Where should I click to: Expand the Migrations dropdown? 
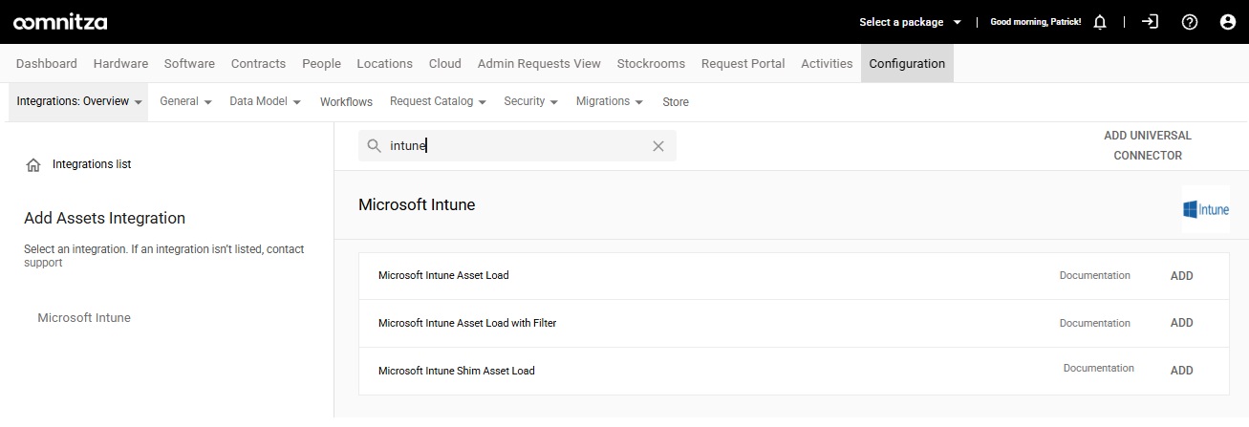point(609,101)
